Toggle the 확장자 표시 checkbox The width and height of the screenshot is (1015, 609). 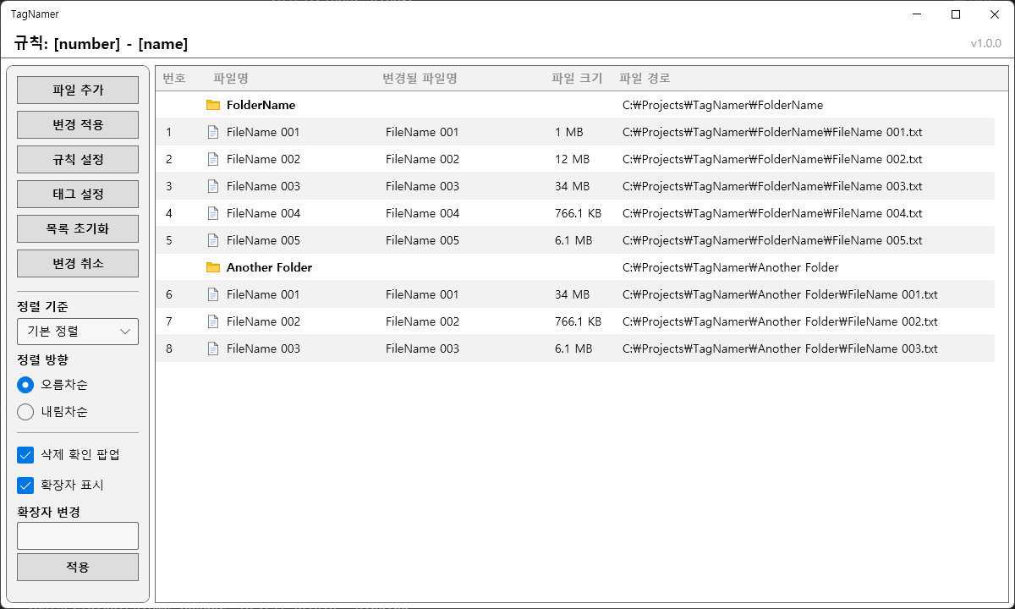pos(25,486)
